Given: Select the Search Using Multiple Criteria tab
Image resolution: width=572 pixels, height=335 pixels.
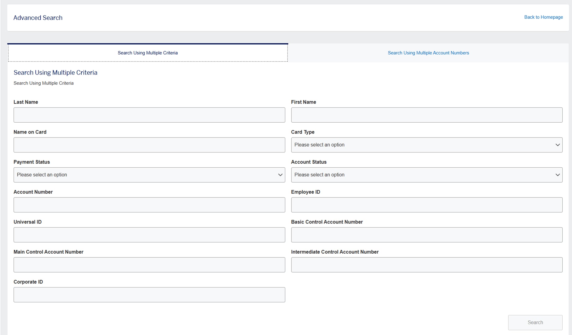Looking at the screenshot, I should click(x=148, y=53).
